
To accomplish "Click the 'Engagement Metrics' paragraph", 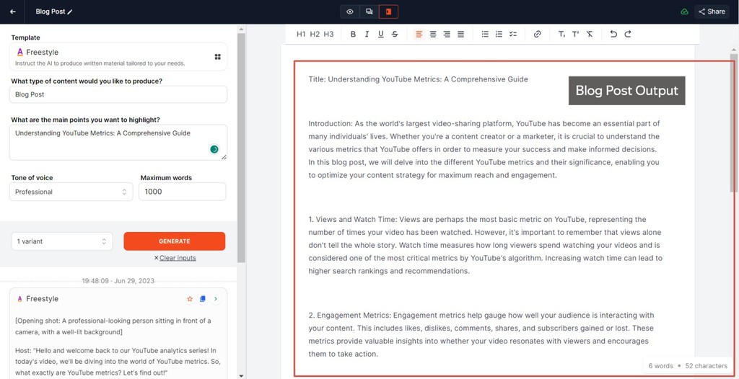I will coord(481,334).
